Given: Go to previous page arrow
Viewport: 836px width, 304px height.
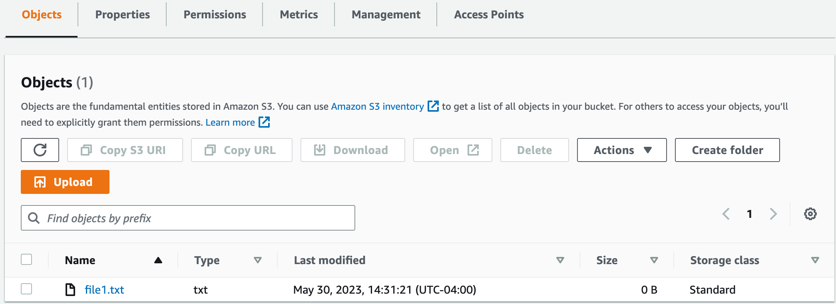Looking at the screenshot, I should click(726, 214).
